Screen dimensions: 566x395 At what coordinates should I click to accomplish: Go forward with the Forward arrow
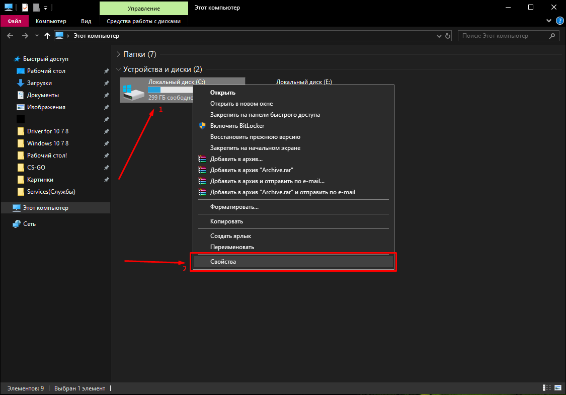(25, 36)
